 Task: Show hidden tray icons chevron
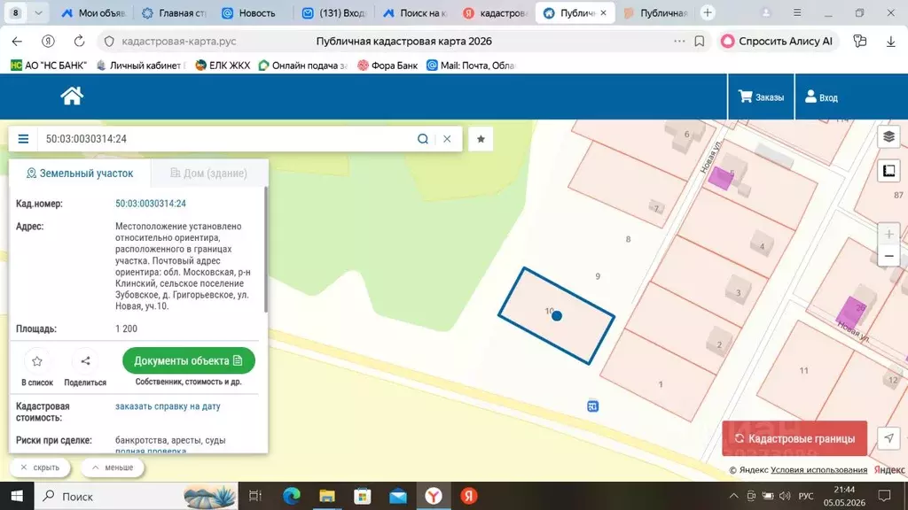pyautogui.click(x=733, y=496)
